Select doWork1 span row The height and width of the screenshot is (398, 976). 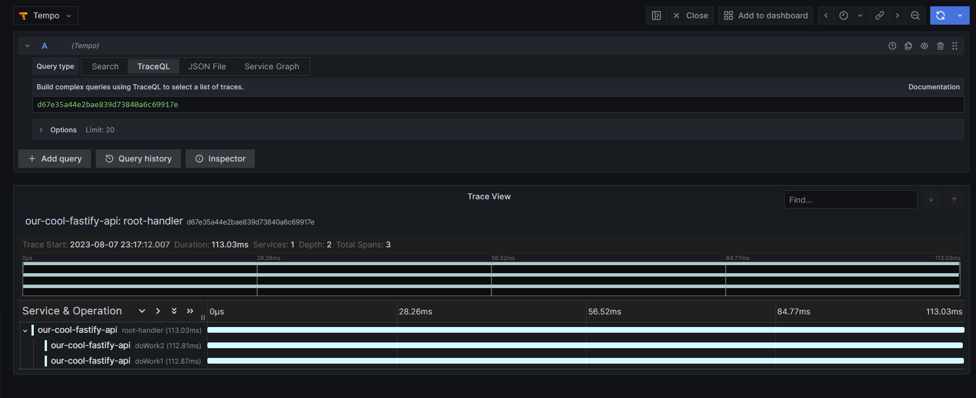click(125, 361)
